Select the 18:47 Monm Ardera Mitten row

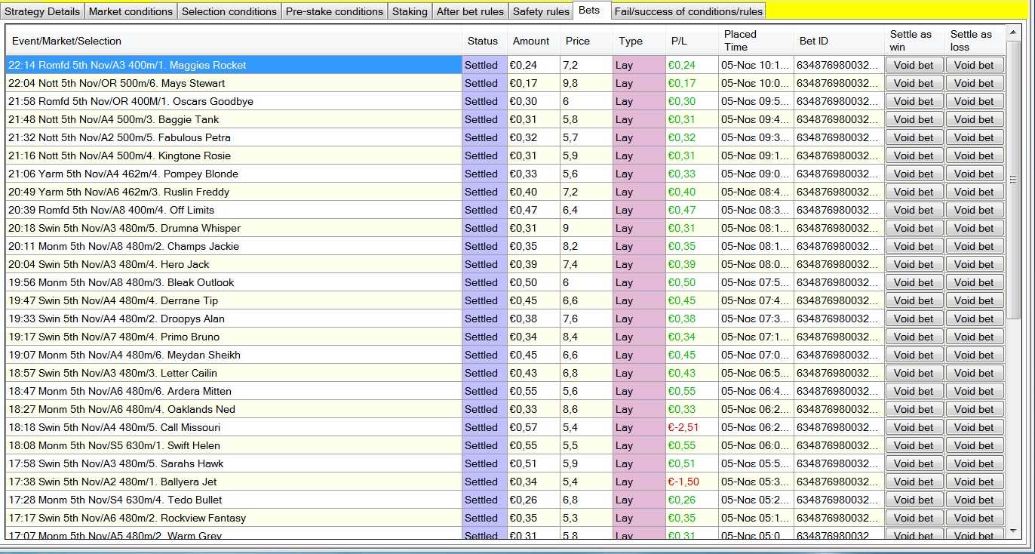tap(505, 391)
